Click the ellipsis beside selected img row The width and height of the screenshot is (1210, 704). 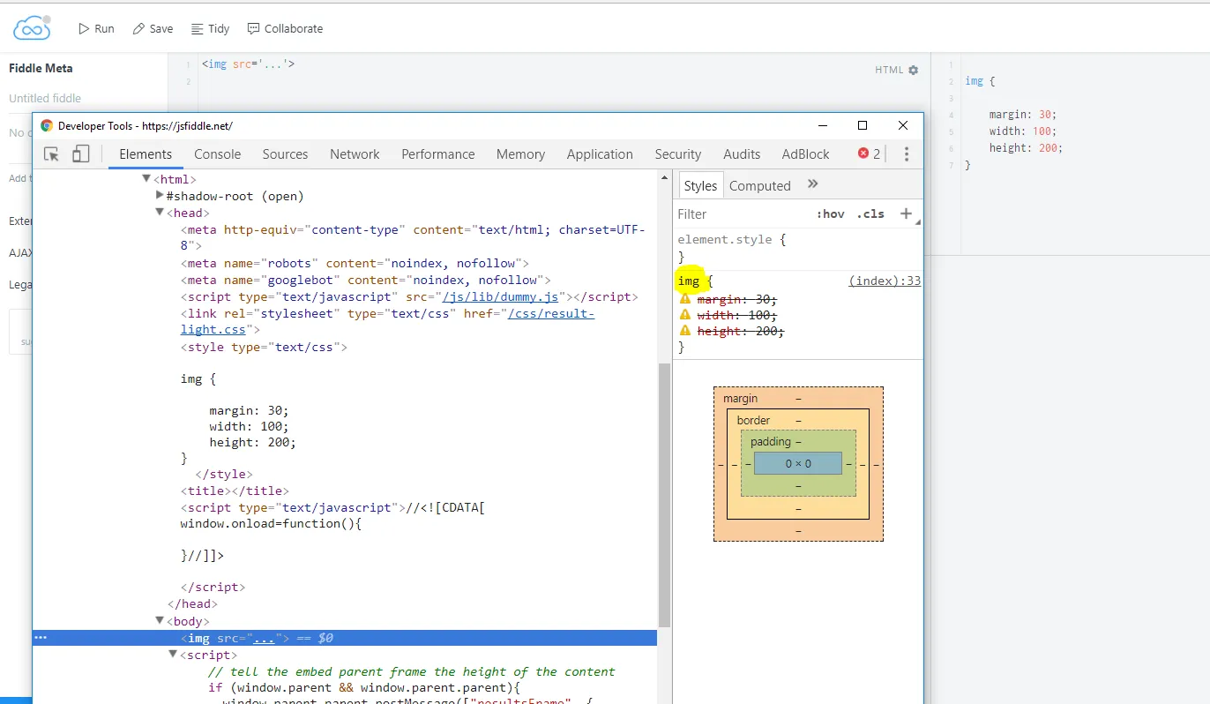pos(40,638)
